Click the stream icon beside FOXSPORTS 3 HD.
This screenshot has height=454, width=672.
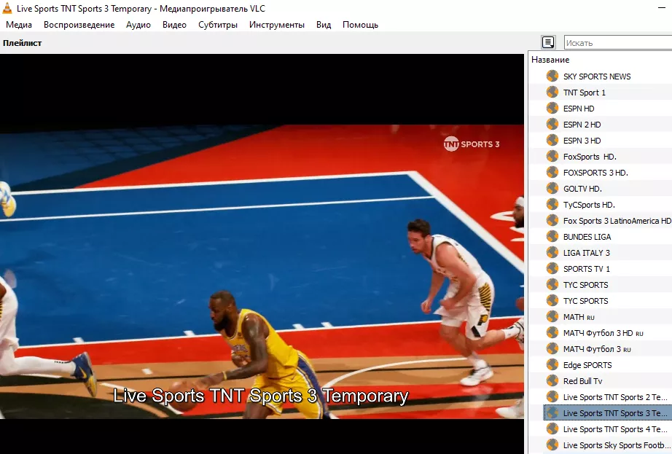coord(552,173)
